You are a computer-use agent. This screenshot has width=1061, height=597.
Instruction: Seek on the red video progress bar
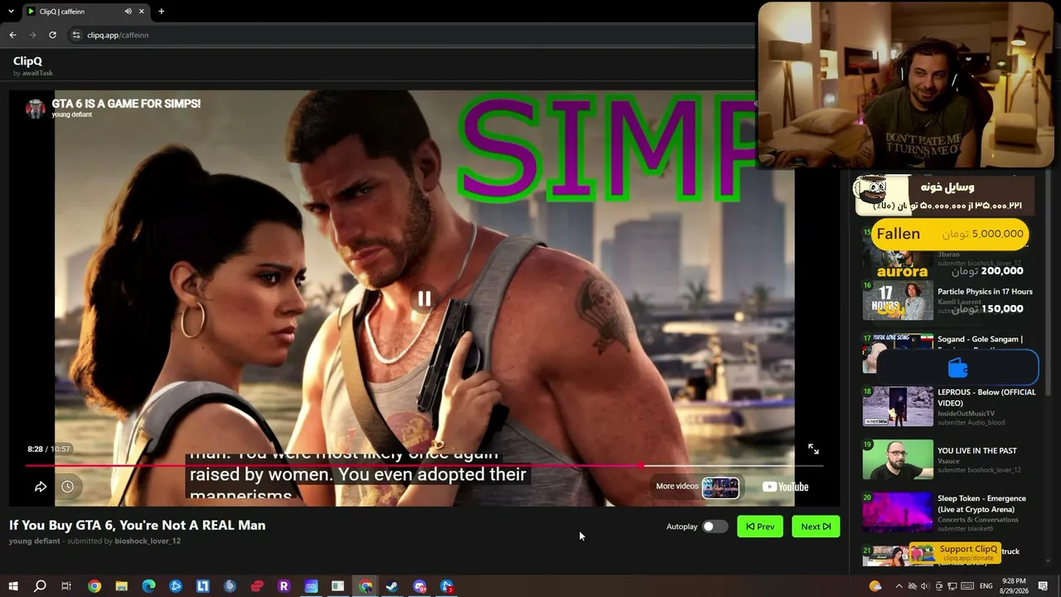click(424, 465)
